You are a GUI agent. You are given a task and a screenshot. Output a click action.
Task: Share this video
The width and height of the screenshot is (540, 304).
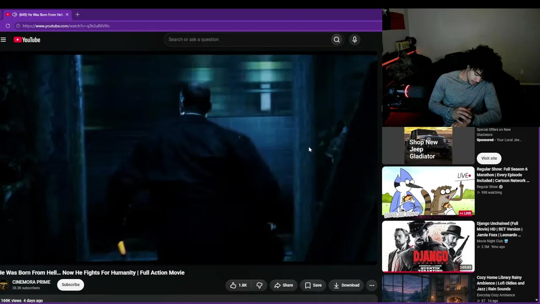[283, 285]
